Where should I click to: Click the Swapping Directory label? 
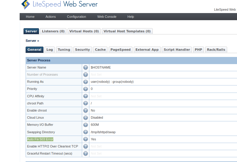[41, 132]
